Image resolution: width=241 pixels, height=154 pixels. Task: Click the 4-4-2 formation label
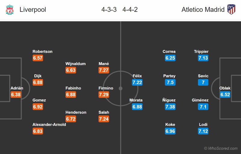point(130,10)
